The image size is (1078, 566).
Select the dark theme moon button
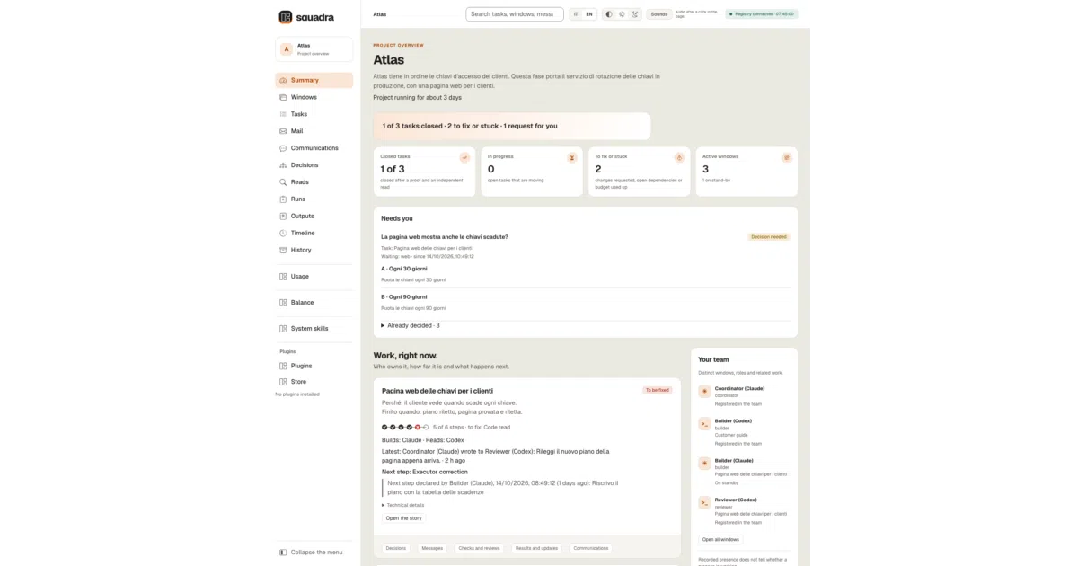click(x=634, y=14)
